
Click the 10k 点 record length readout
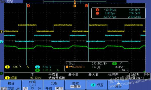(x=96, y=67)
